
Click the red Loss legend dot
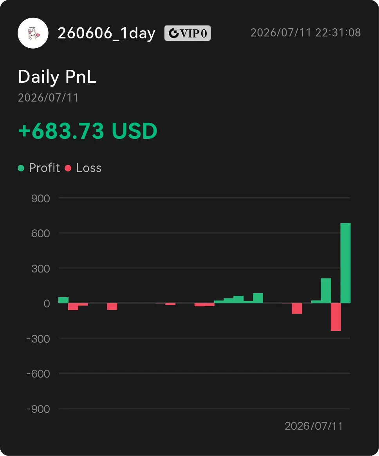tap(68, 168)
